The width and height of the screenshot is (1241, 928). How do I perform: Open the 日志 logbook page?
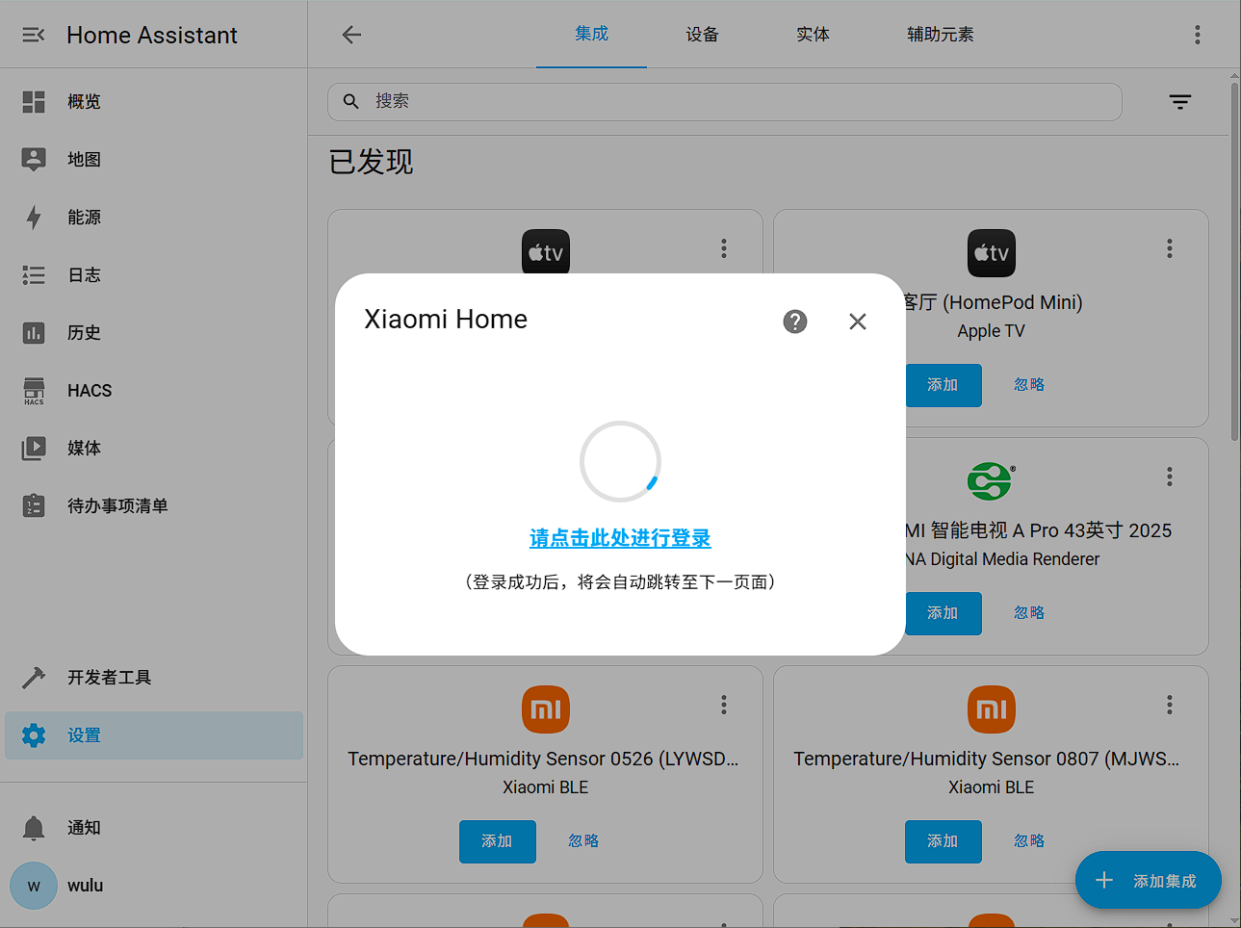(154, 275)
